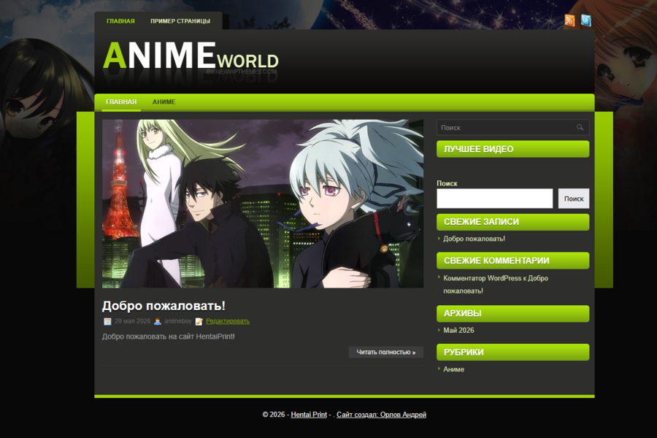Open ГЛАВНАЯ in the top dark menu
Image resolution: width=657 pixels, height=438 pixels.
120,21
